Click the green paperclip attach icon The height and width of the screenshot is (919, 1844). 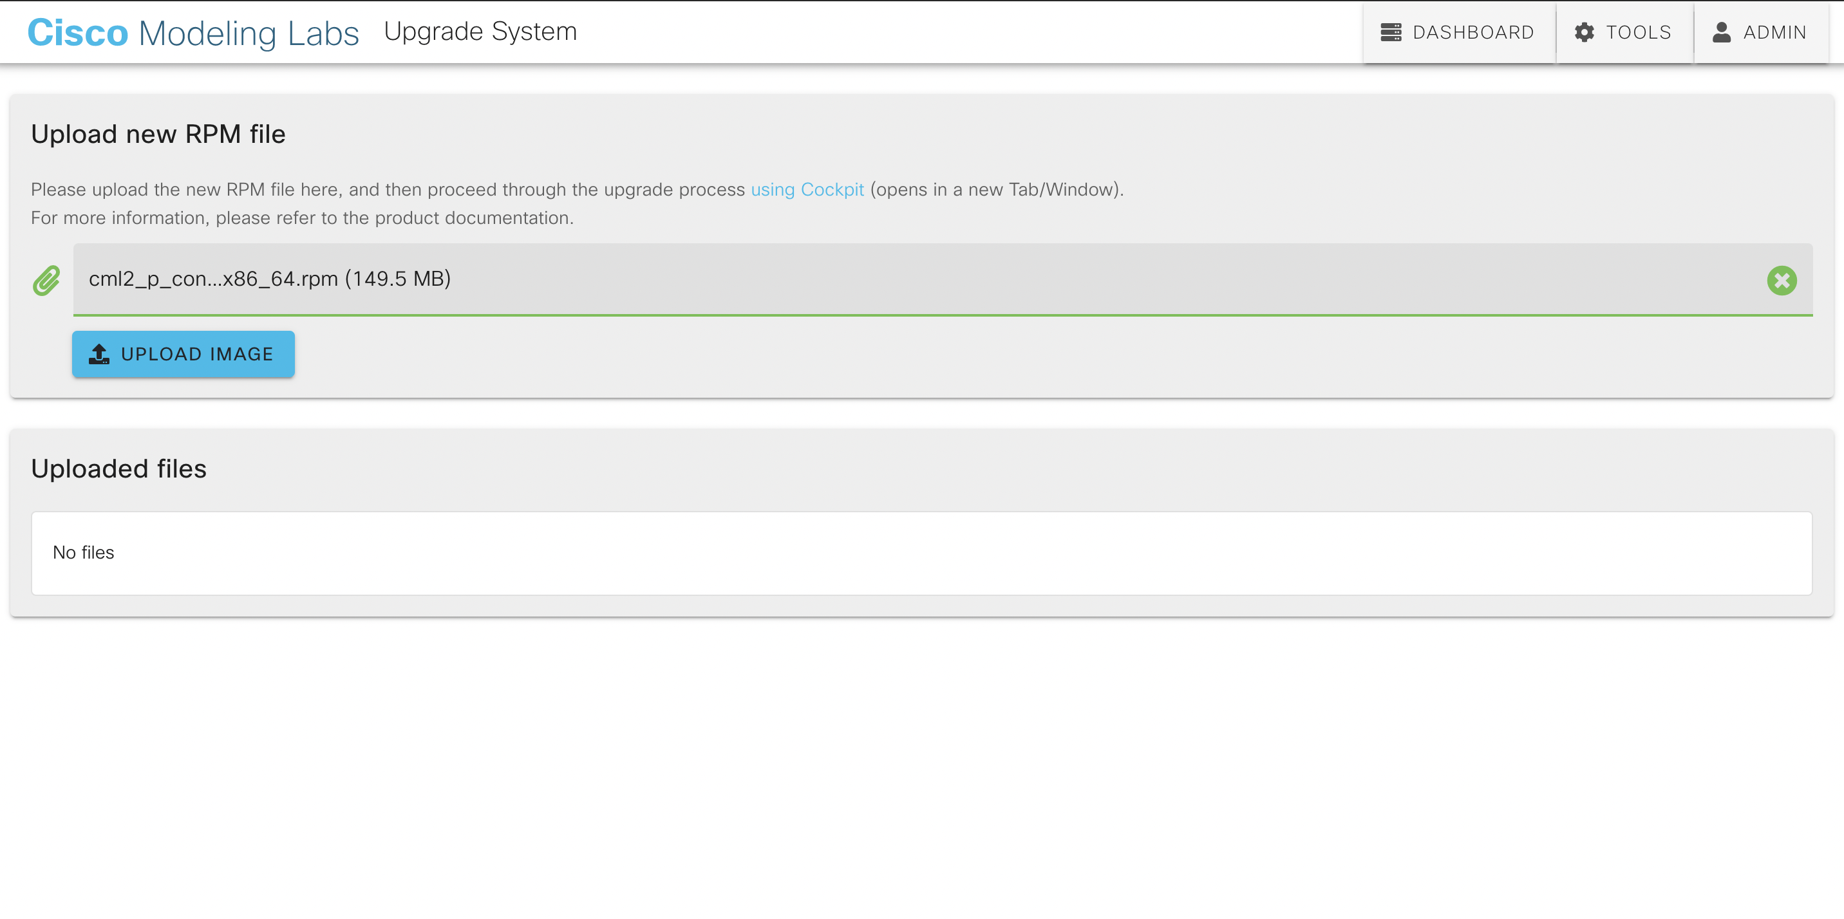coord(46,281)
